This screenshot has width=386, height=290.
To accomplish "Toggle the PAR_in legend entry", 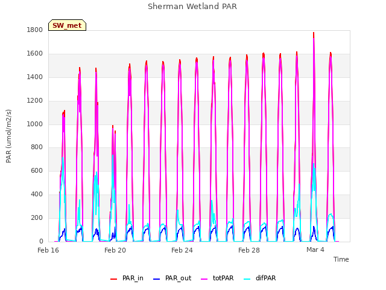I will pos(127,278).
